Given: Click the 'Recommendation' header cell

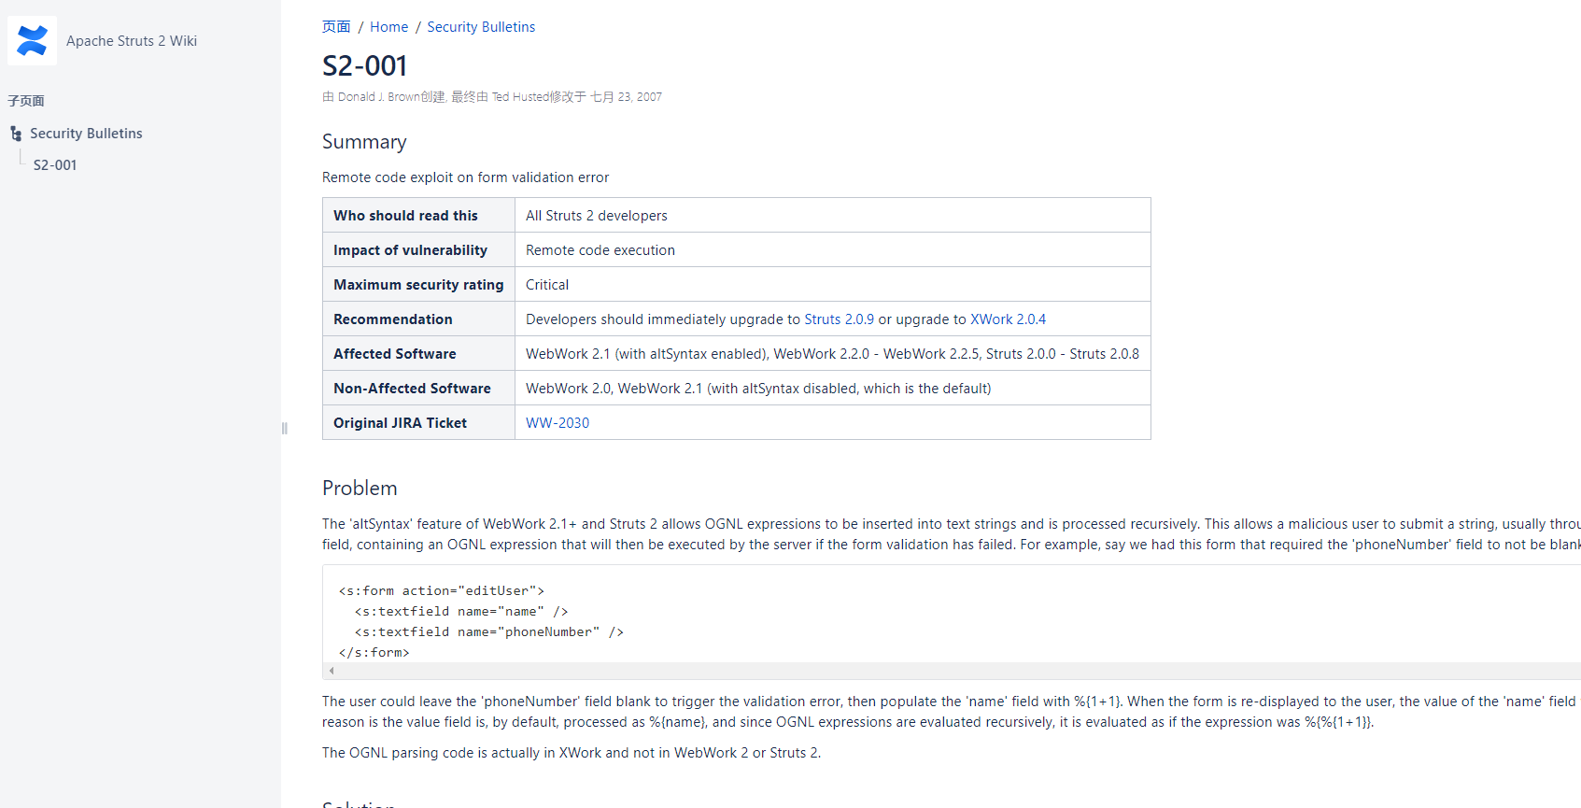Looking at the screenshot, I should tap(419, 319).
